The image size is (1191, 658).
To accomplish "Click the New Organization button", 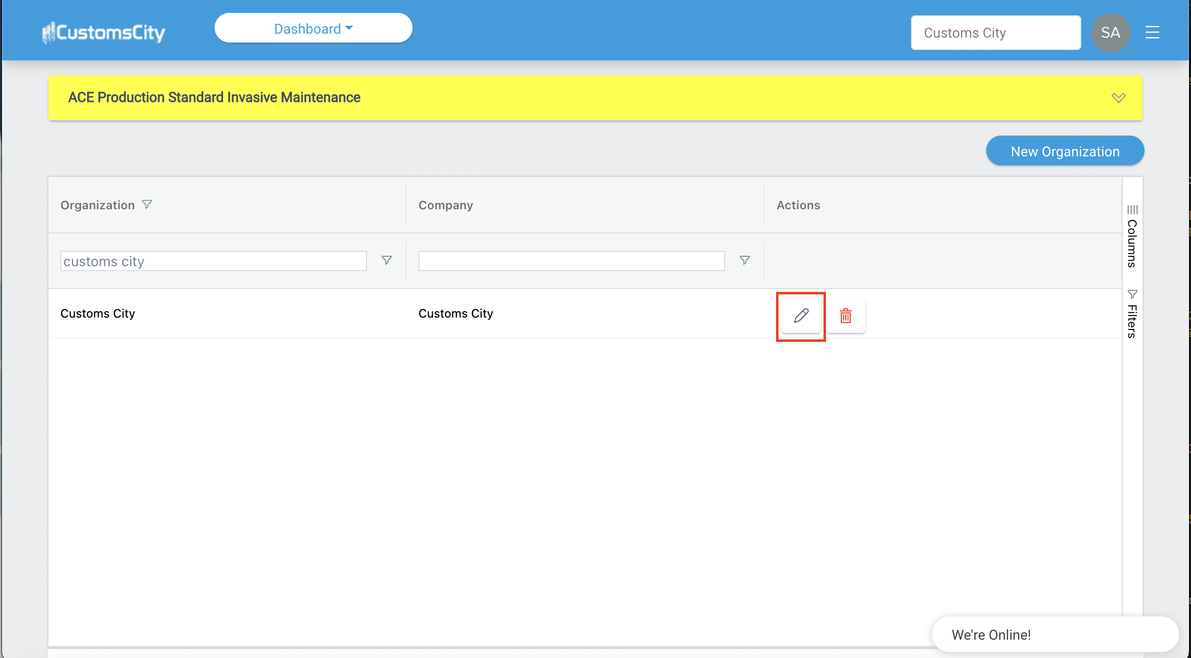I will tap(1065, 151).
